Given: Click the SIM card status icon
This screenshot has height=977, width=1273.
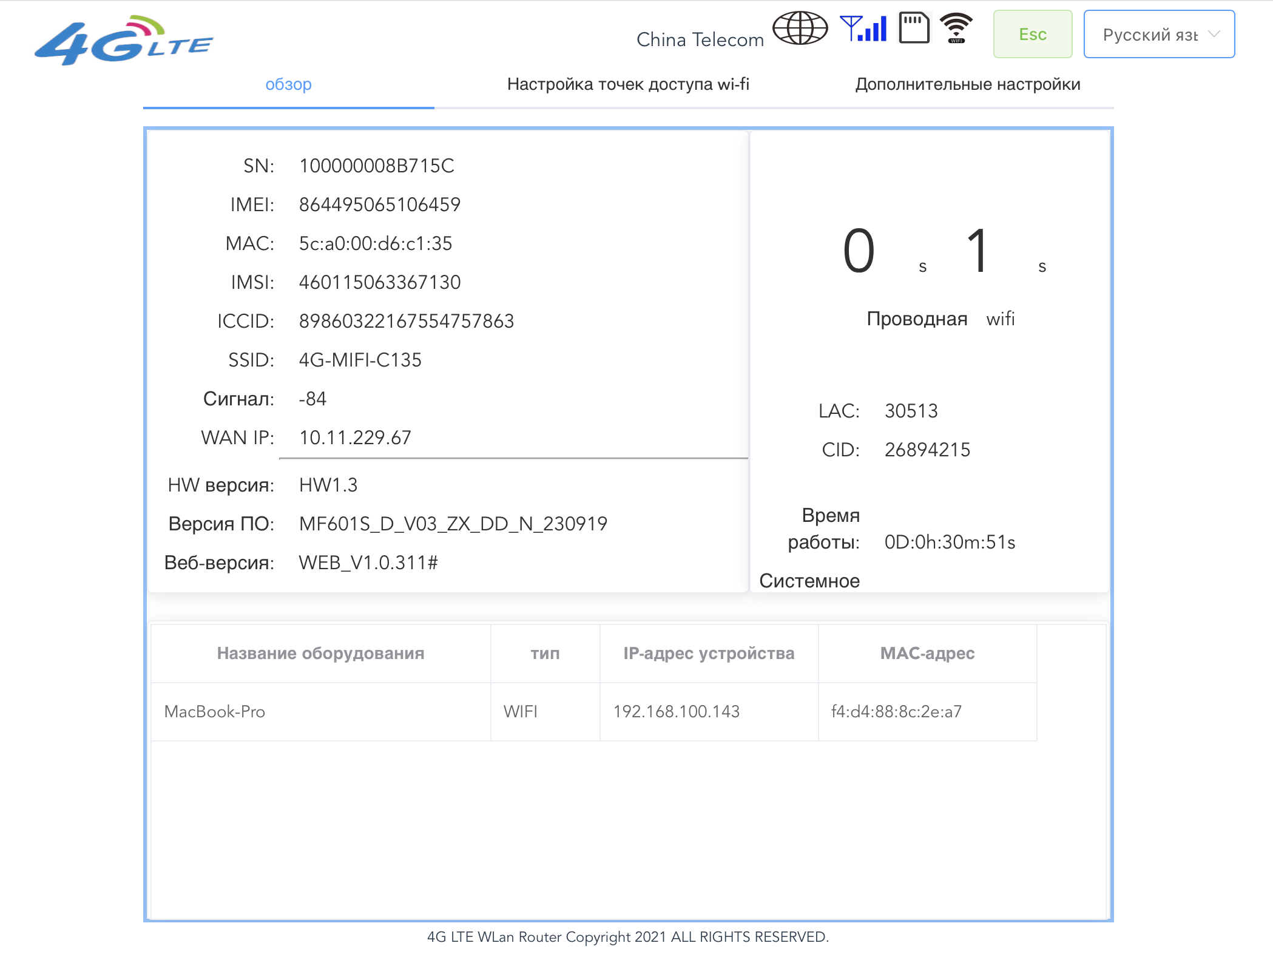Looking at the screenshot, I should pos(914,29).
